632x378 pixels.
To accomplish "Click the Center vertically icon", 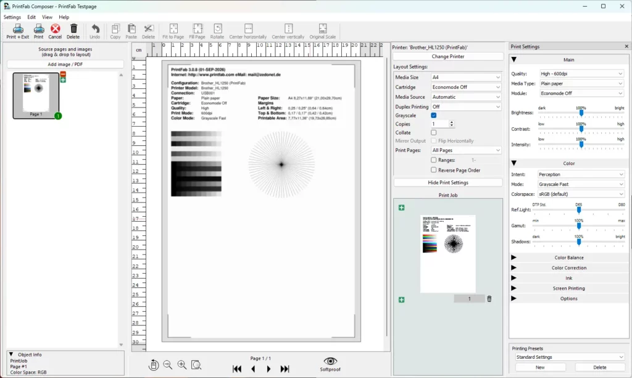I will [288, 28].
